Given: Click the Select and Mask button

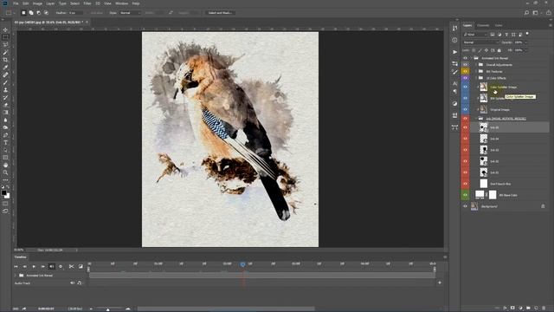Looking at the screenshot, I should tap(220, 13).
